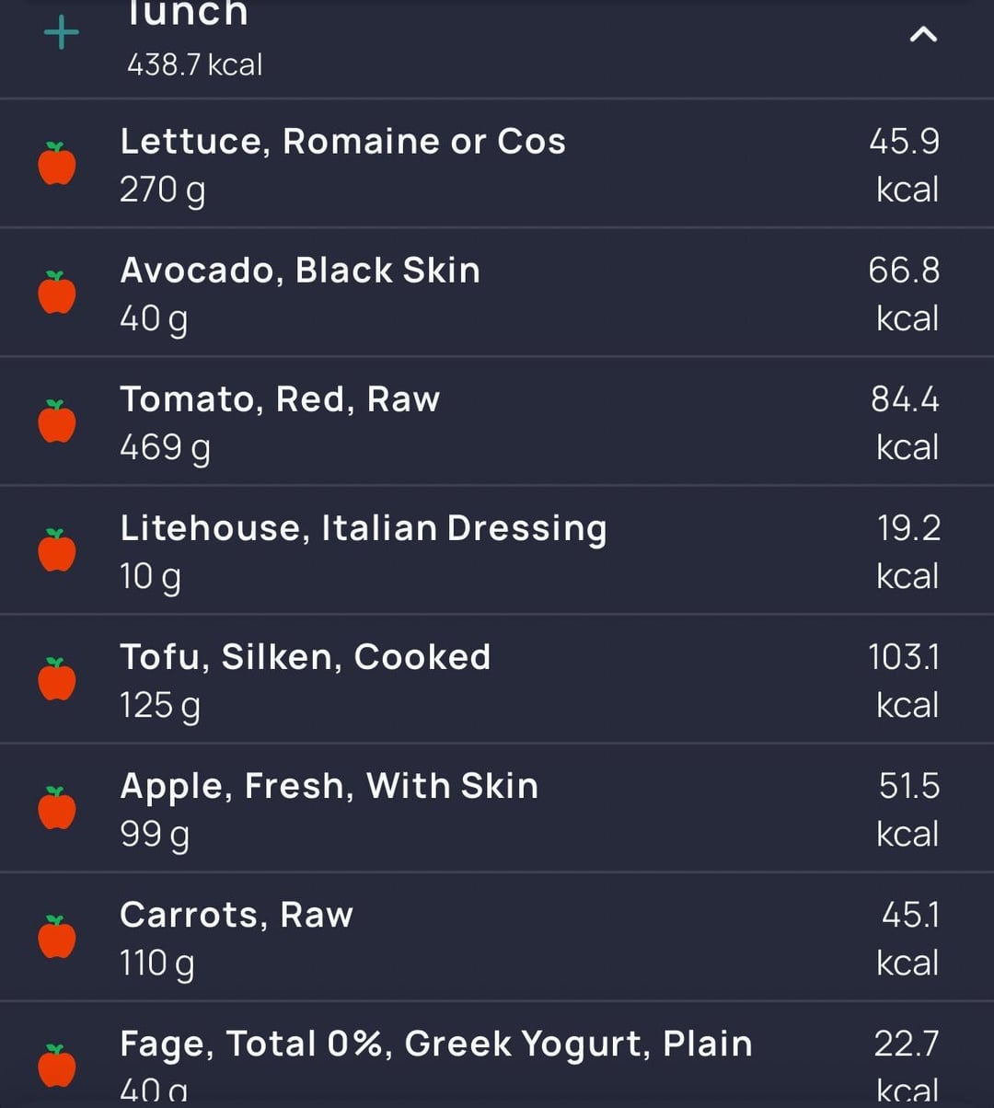Tap the apple icon beside Lettuce, Romaine
Image resolution: width=994 pixels, height=1108 pixels.
click(x=57, y=164)
